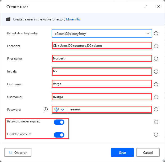This screenshot has width=165, height=162.
Task: Close the Create user dialog
Action: click(159, 6)
